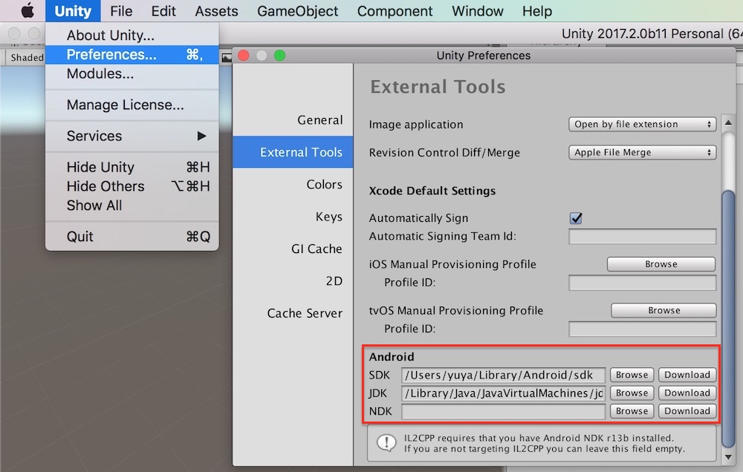This screenshot has height=472, width=743.
Task: Choose Hide Unity menu item
Action: pos(132,167)
